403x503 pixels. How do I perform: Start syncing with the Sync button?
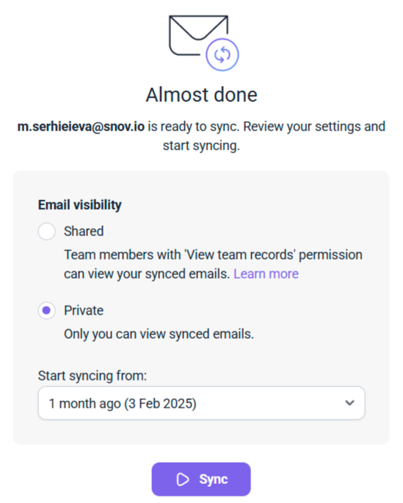201,480
